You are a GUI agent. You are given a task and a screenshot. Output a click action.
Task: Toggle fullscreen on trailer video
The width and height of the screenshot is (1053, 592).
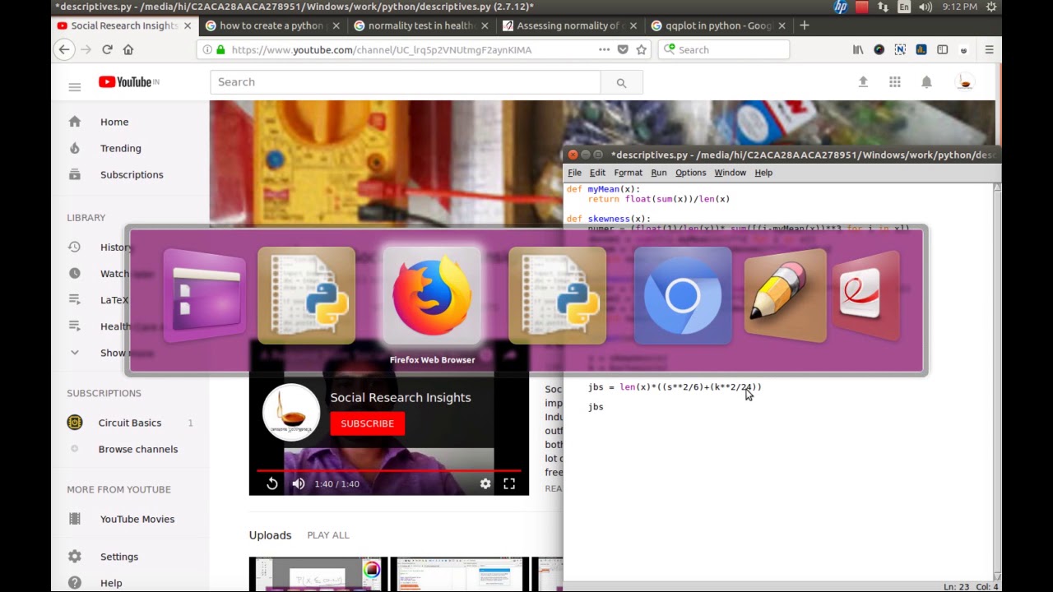pyautogui.click(x=509, y=483)
